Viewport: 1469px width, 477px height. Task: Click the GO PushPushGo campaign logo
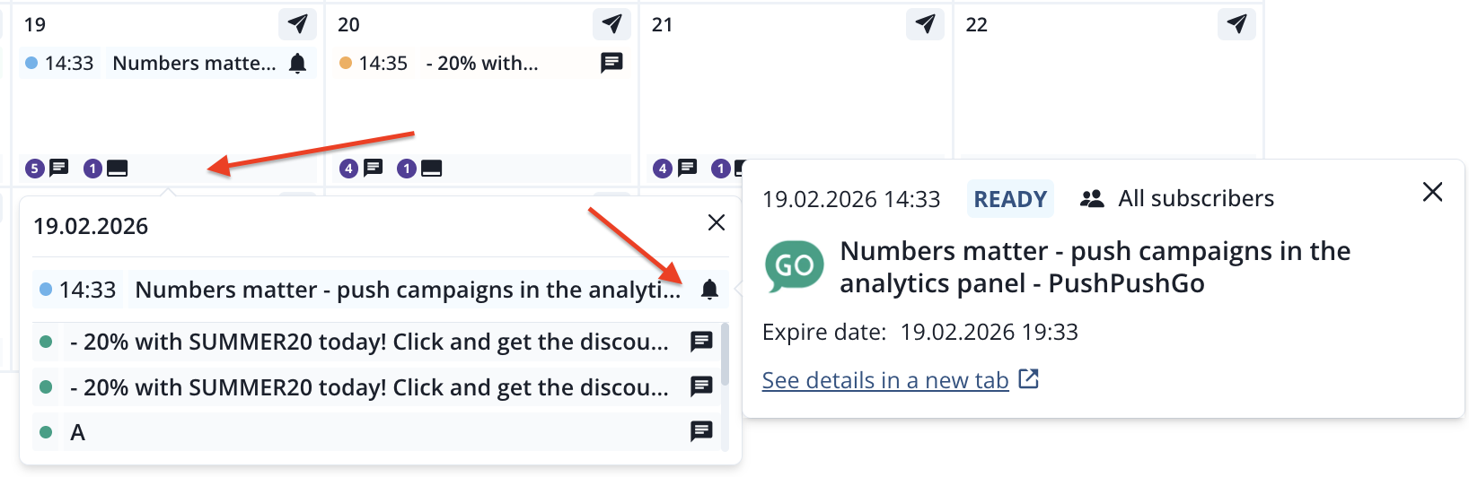tap(794, 266)
